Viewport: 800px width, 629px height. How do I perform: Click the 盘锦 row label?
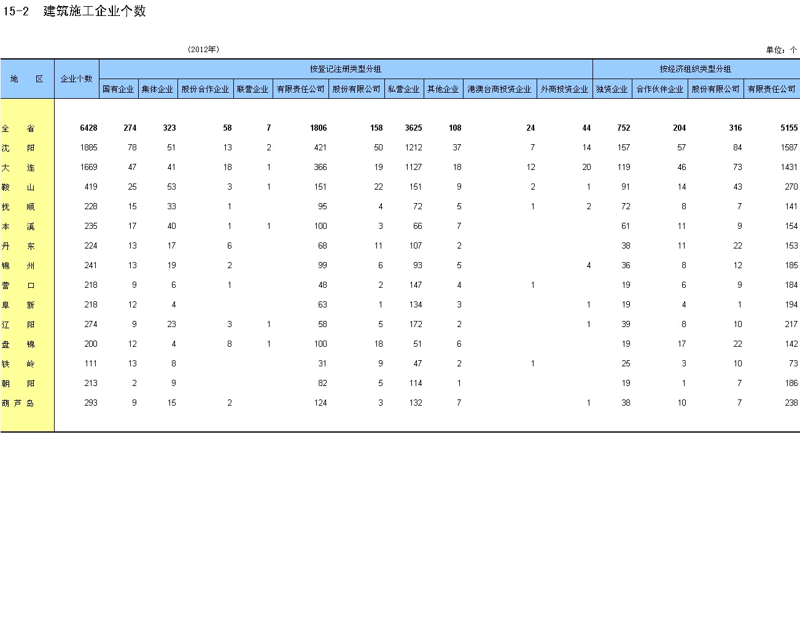pyautogui.click(x=18, y=344)
